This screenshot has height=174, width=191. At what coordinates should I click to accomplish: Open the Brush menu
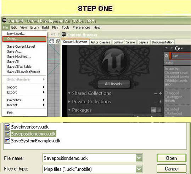(x=34, y=28)
